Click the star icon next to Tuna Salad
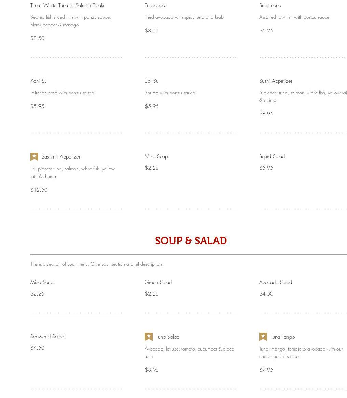This screenshot has width=347, height=398. 149,337
